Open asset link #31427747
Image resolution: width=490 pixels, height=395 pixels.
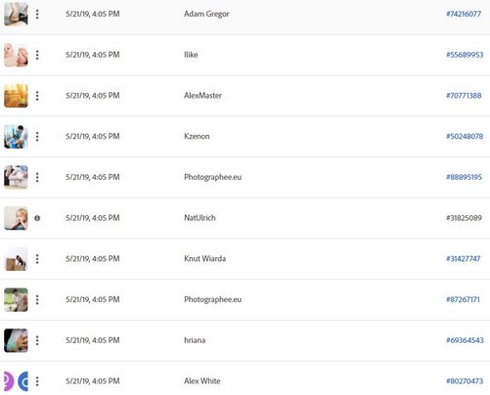(x=463, y=259)
